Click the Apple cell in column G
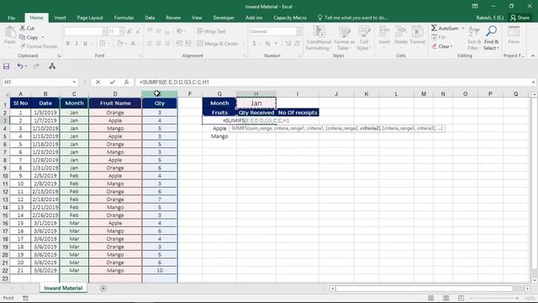The height and width of the screenshot is (303, 538). pyautogui.click(x=219, y=128)
